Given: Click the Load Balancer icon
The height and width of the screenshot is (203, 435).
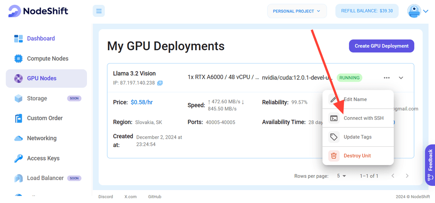Looking at the screenshot, I should (x=18, y=178).
